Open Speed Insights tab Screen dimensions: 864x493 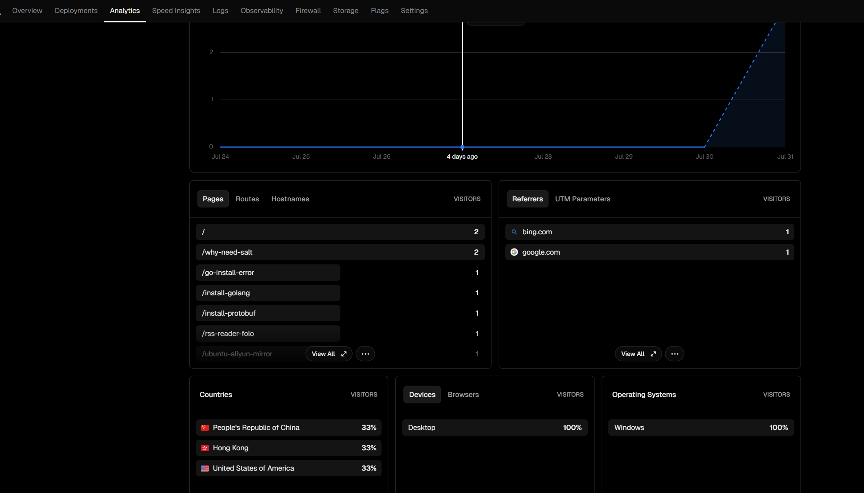pos(176,11)
